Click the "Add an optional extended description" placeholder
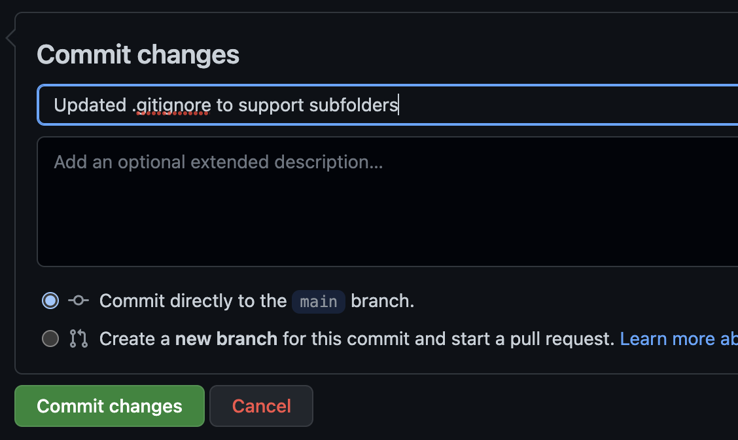The image size is (738, 440). coord(218,162)
